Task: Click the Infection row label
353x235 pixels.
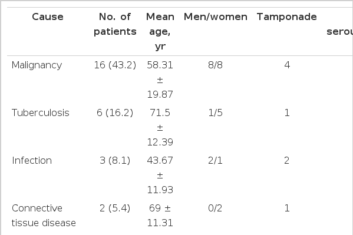Action: pyautogui.click(x=32, y=160)
